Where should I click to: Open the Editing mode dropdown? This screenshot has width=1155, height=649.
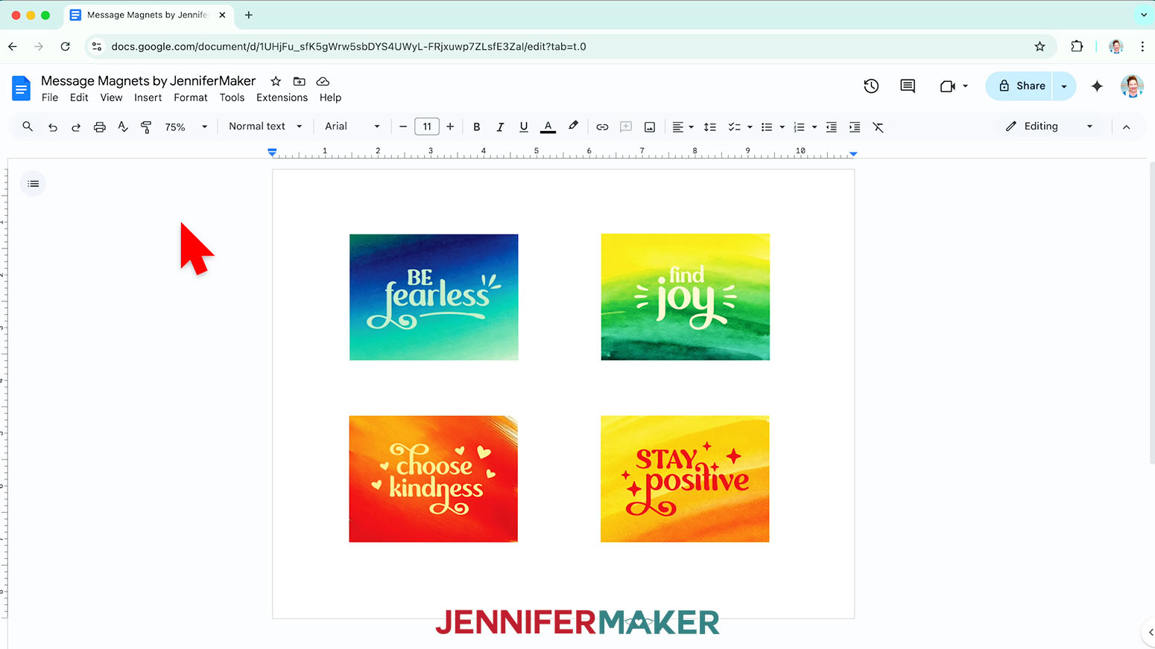click(1049, 127)
